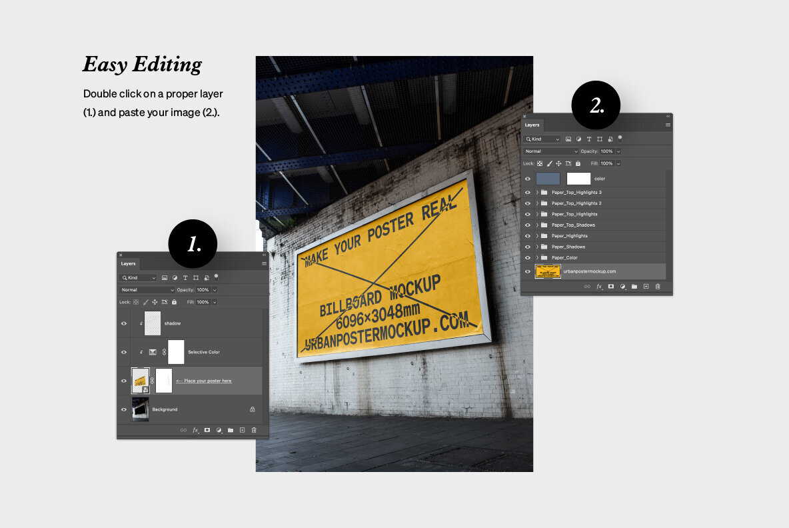The width and height of the screenshot is (789, 528).
Task: Click the Add layer mask icon
Action: coord(206,429)
